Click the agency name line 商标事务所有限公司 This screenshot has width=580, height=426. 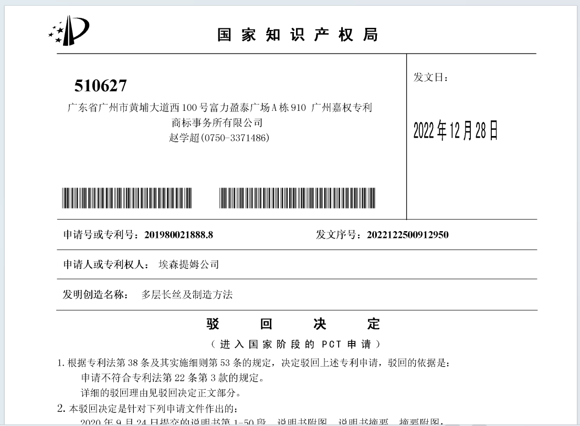click(x=217, y=123)
